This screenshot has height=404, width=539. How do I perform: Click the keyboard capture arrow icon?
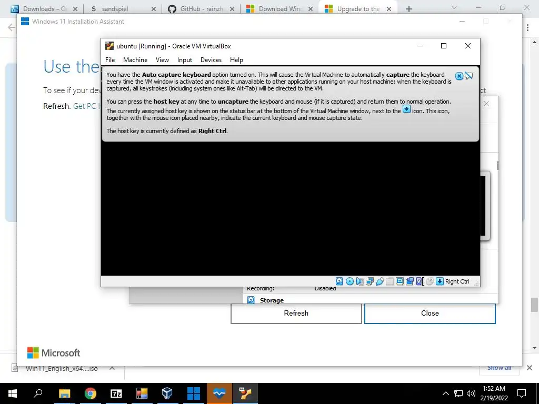[440, 281]
